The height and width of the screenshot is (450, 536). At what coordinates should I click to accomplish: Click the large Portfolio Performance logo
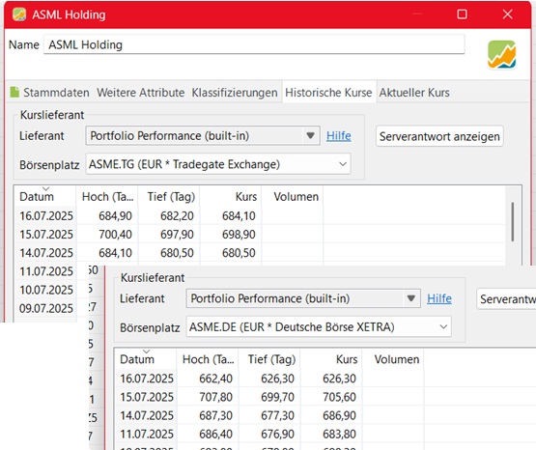pos(501,55)
